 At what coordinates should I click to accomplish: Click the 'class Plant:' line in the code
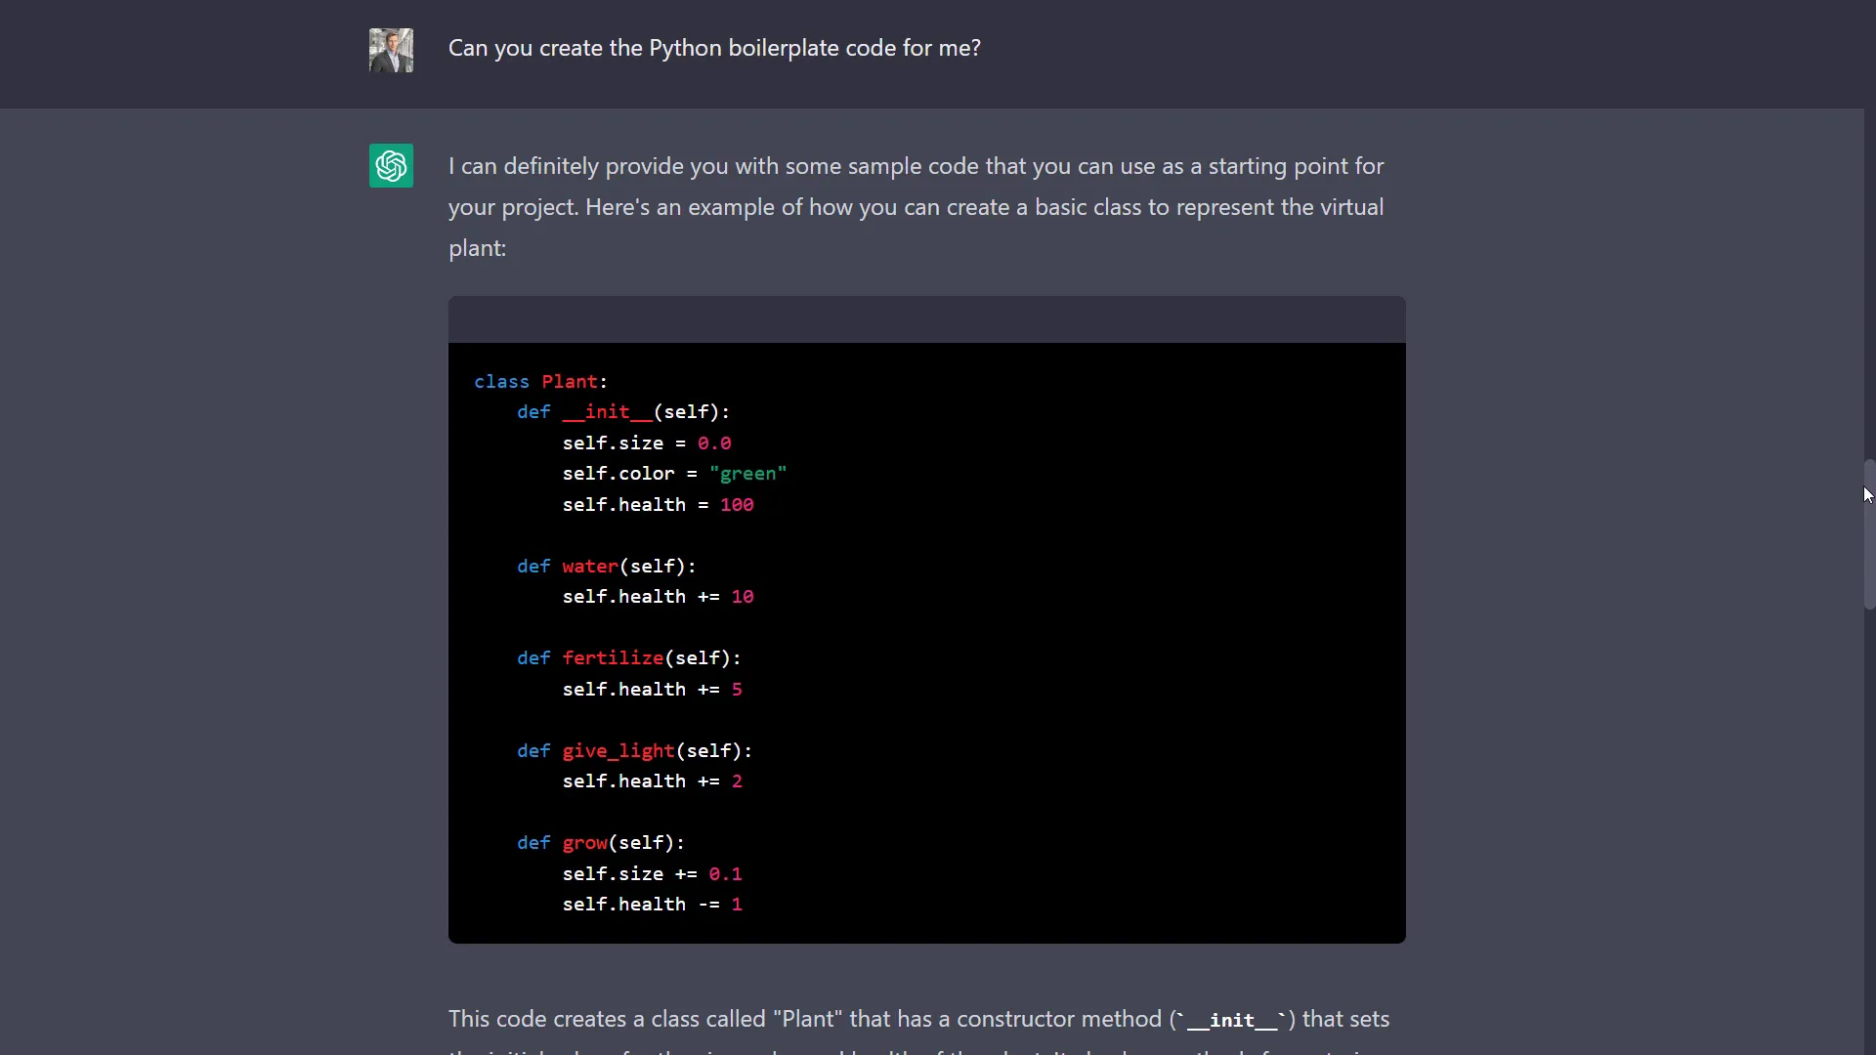[540, 381]
